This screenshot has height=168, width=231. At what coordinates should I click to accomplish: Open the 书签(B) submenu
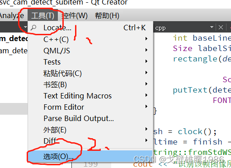90,84
